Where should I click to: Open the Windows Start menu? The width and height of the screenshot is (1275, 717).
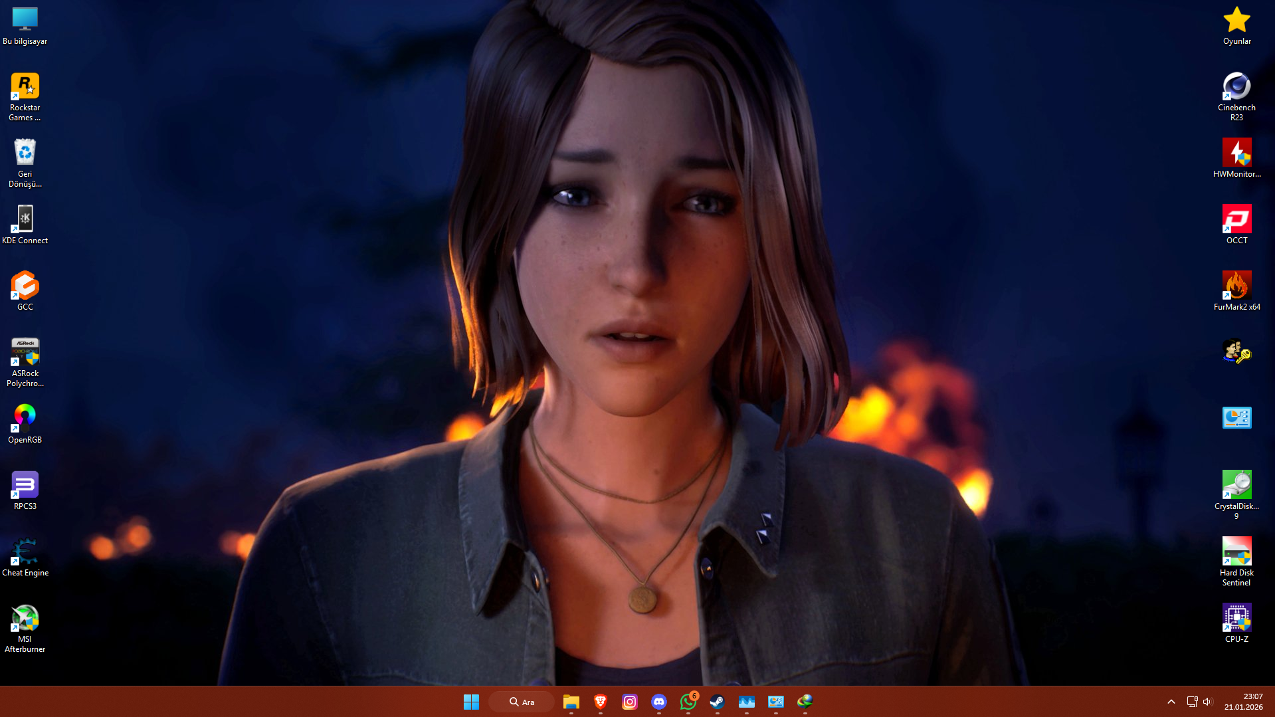click(471, 702)
